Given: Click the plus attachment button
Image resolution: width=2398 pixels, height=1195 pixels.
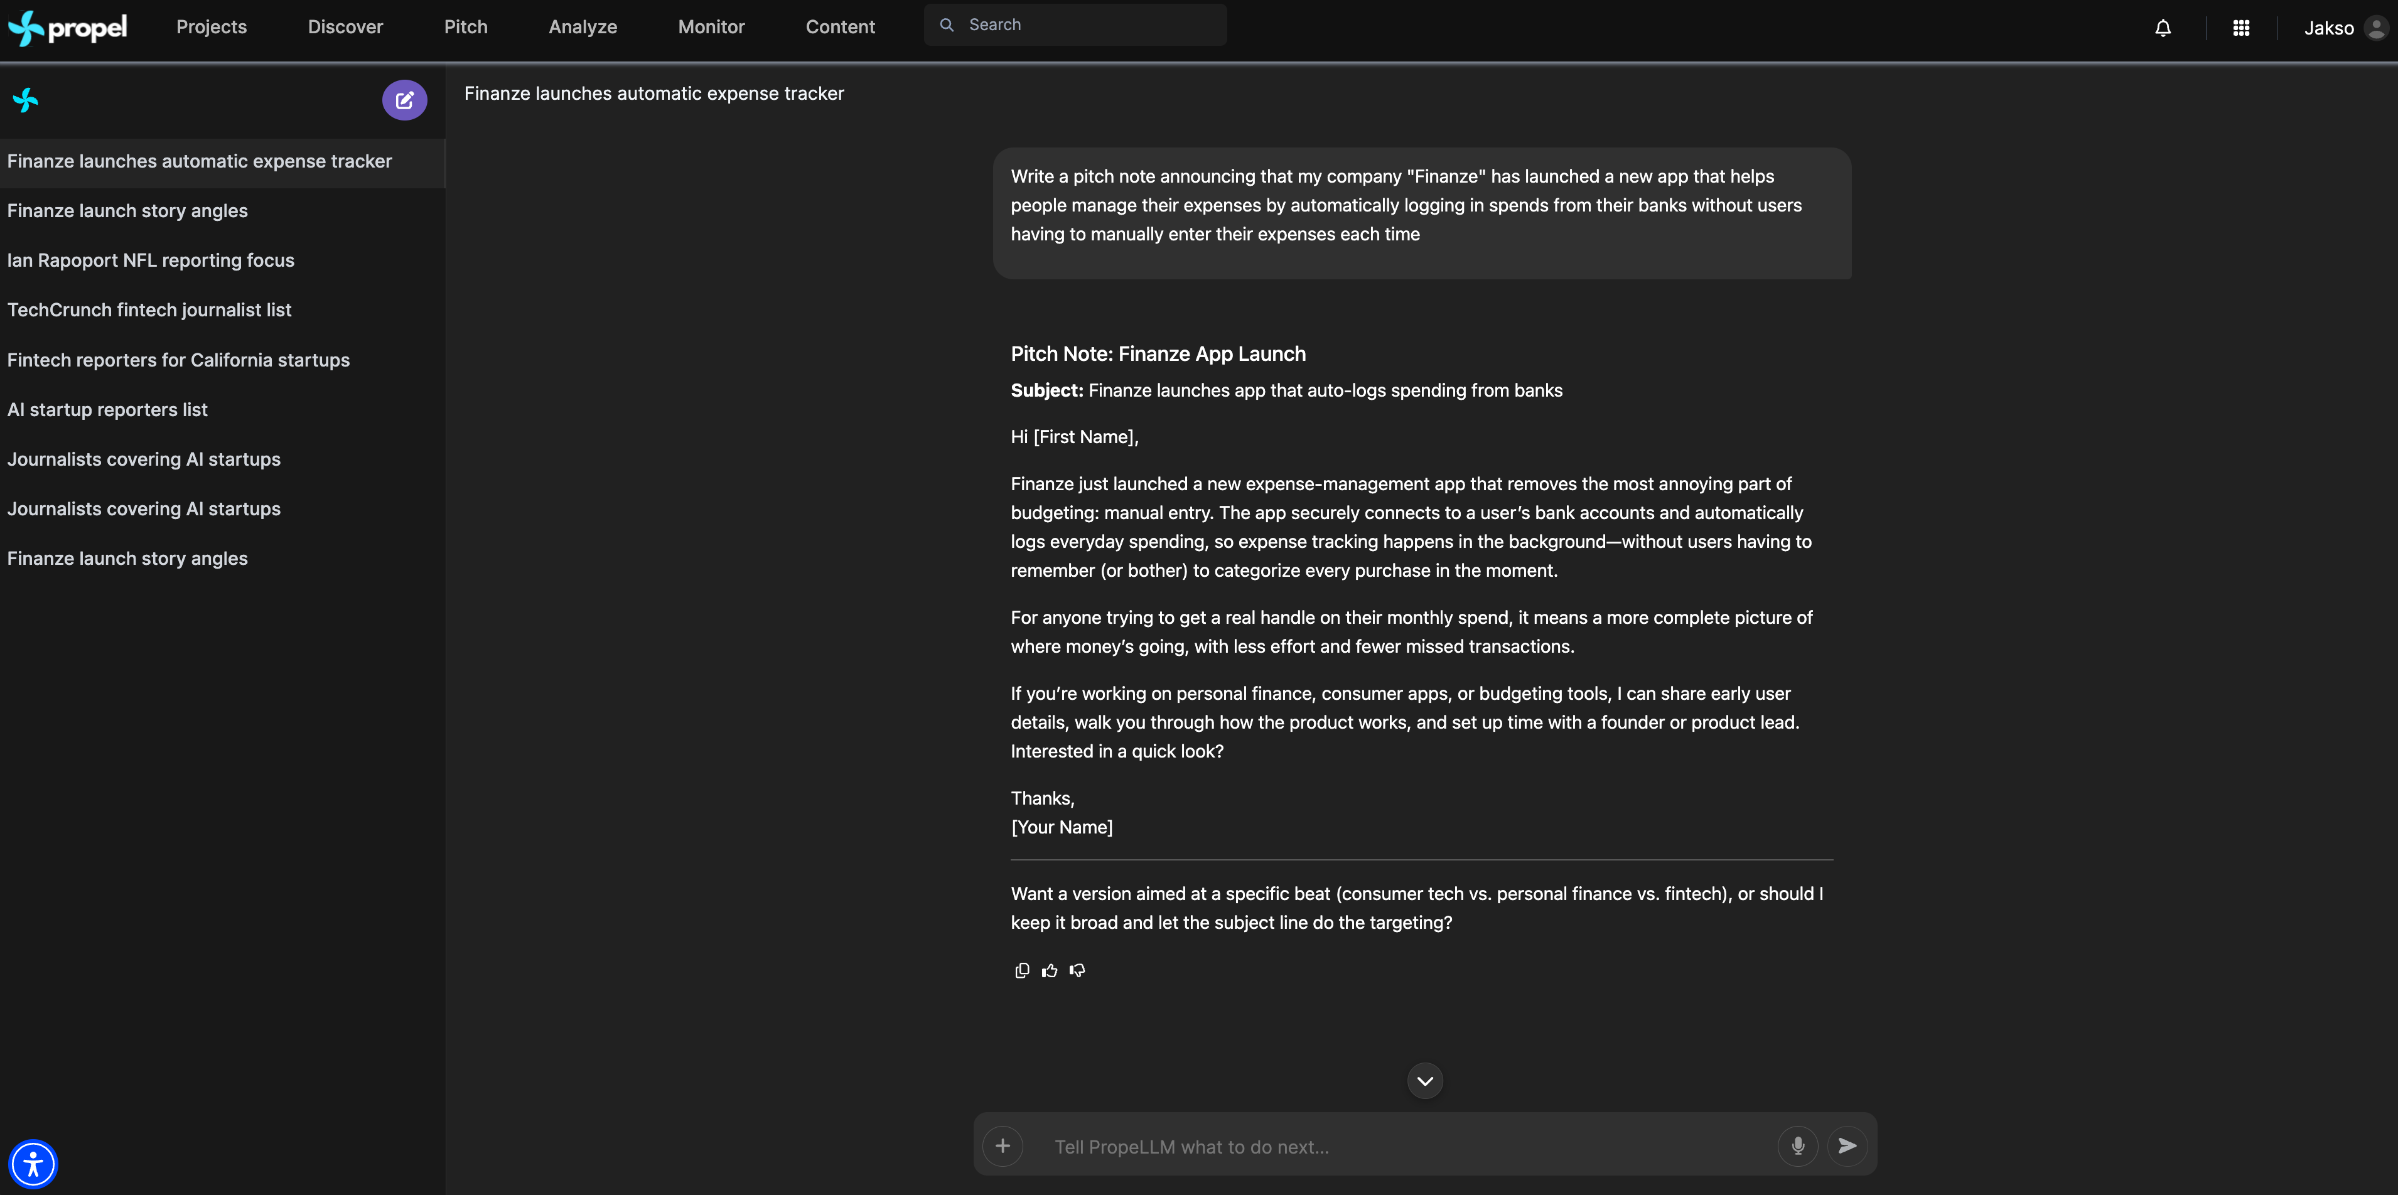Looking at the screenshot, I should [1003, 1145].
